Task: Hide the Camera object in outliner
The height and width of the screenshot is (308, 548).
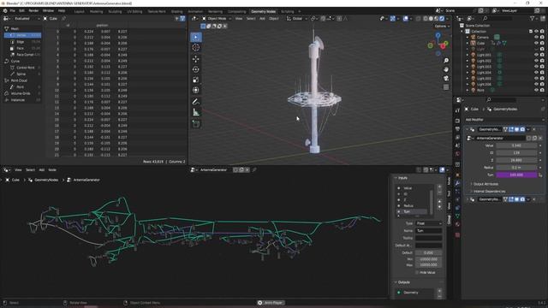Action: (536, 37)
